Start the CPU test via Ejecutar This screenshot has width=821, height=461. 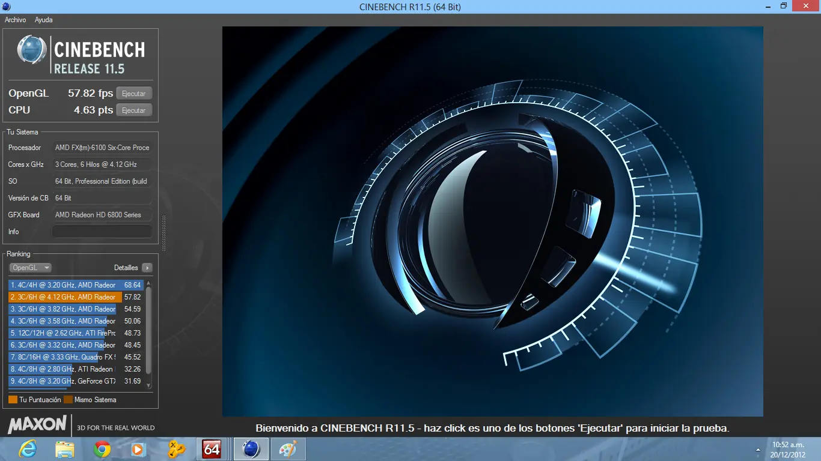[133, 110]
